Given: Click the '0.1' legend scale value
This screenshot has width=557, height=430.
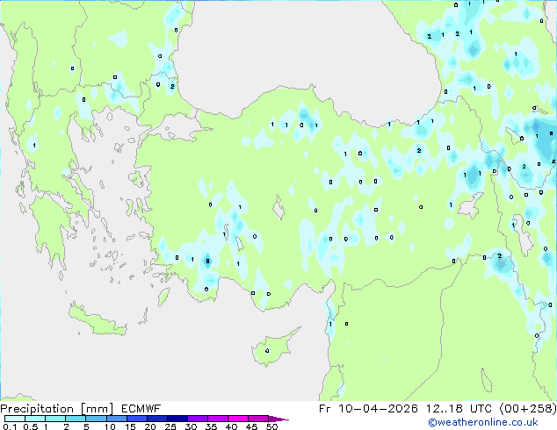Looking at the screenshot, I should tap(10, 426).
